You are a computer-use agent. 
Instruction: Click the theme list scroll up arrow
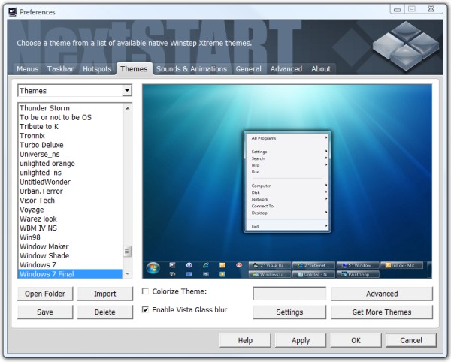coord(128,108)
